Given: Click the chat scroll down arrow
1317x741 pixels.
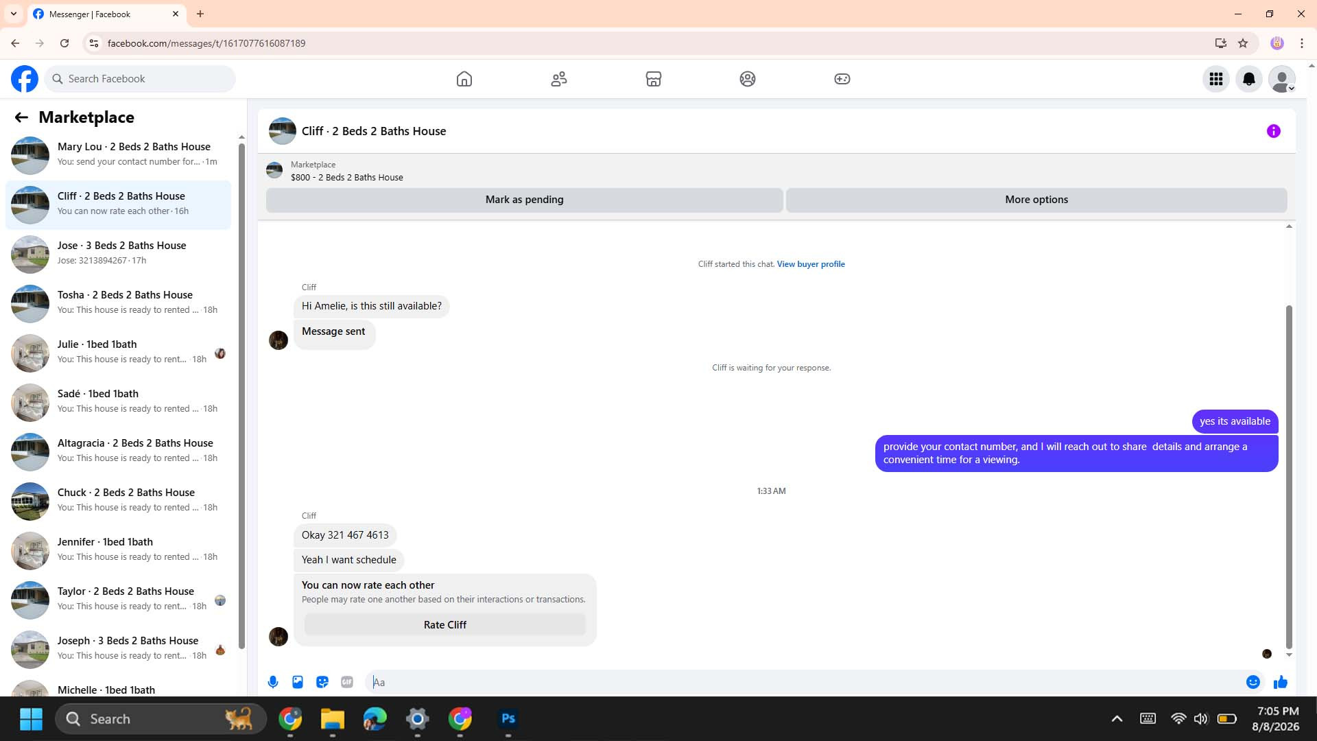Looking at the screenshot, I should coord(1289,655).
